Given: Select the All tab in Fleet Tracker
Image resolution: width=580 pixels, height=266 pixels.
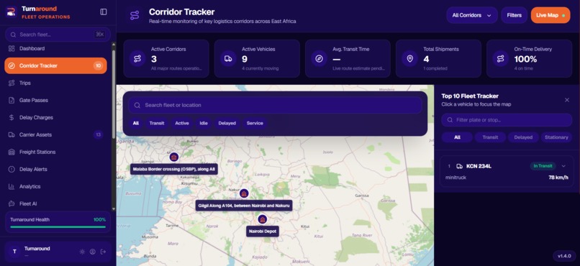Looking at the screenshot, I should tap(457, 137).
